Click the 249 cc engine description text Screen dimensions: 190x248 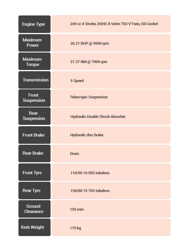pyautogui.click(x=114, y=24)
